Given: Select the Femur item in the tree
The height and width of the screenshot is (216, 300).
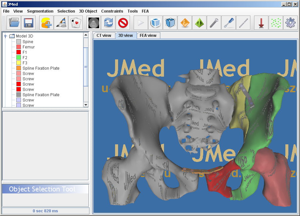Looking at the screenshot, I should click(x=29, y=47).
